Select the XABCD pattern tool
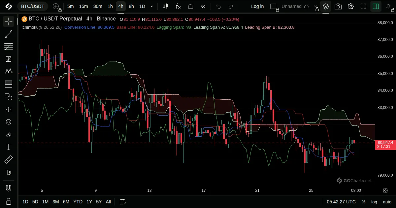 click(9, 72)
